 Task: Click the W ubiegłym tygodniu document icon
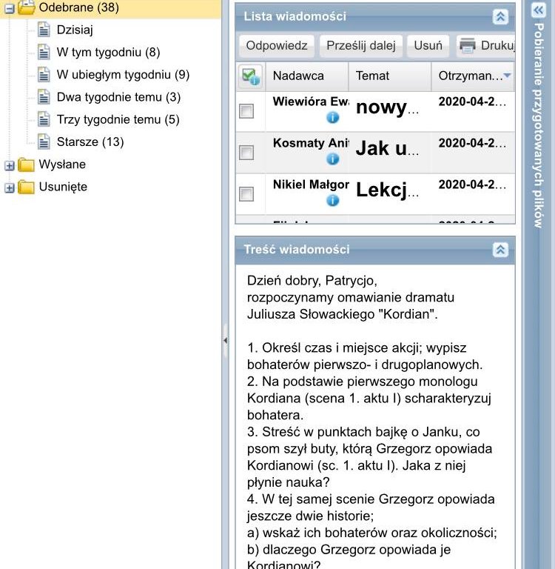pyautogui.click(x=44, y=75)
